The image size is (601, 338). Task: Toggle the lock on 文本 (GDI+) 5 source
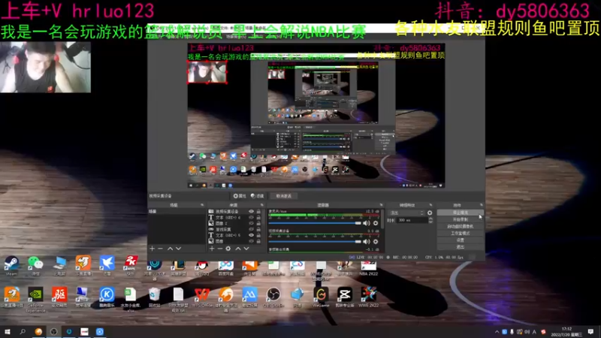(x=258, y=235)
